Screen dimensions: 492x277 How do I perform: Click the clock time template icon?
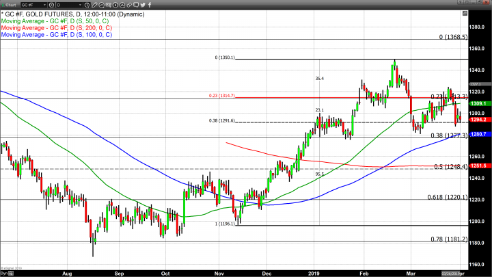coord(87,5)
